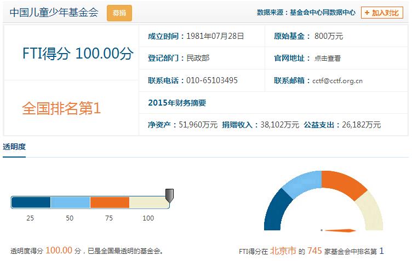This screenshot has height=261, width=412.
Task: Click the 100 tick label under bar
Action: (148, 218)
